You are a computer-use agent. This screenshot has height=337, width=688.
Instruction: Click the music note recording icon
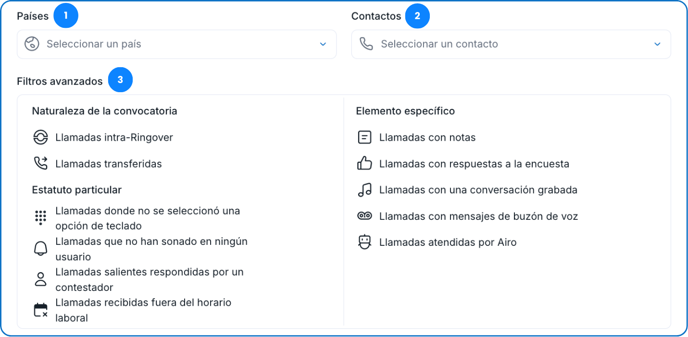[x=364, y=190]
